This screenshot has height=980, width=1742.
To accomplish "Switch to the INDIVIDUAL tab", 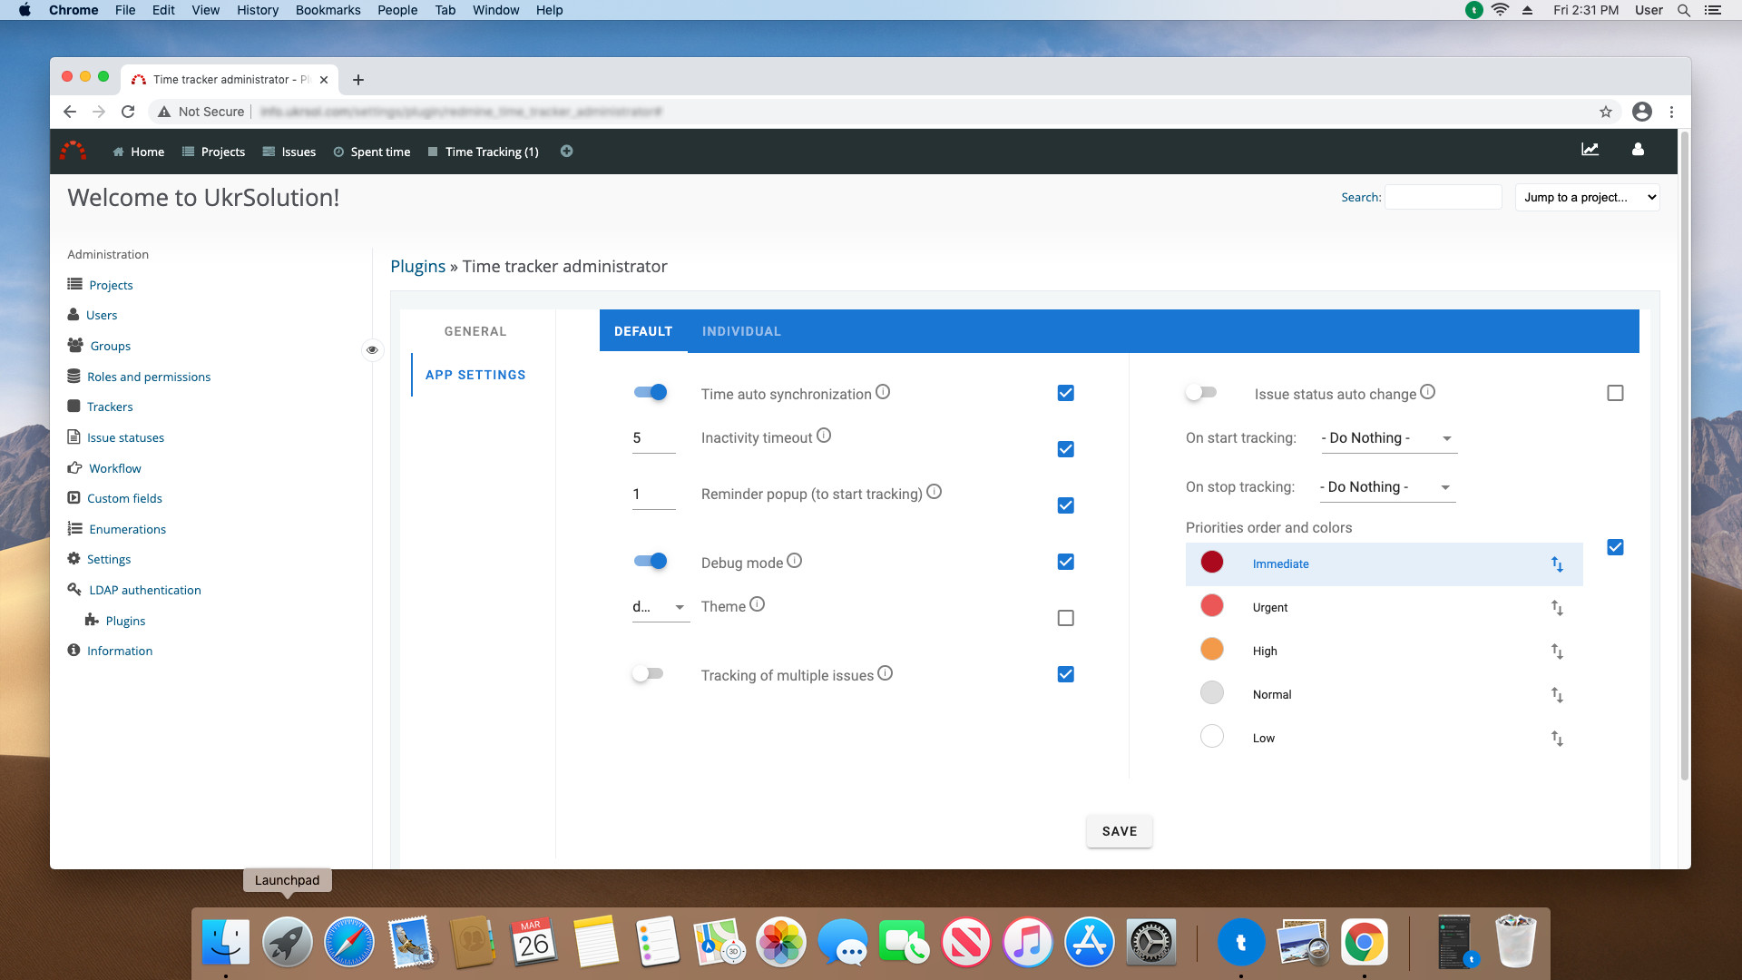I will 741,331.
